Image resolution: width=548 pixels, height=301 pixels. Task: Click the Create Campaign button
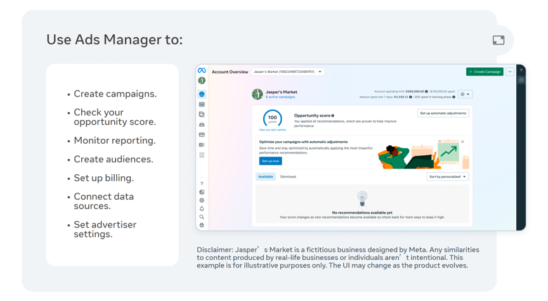[x=485, y=72]
